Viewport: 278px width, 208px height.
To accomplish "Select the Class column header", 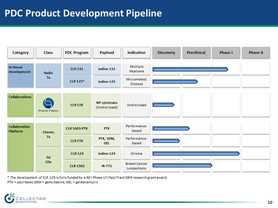I will (x=48, y=52).
